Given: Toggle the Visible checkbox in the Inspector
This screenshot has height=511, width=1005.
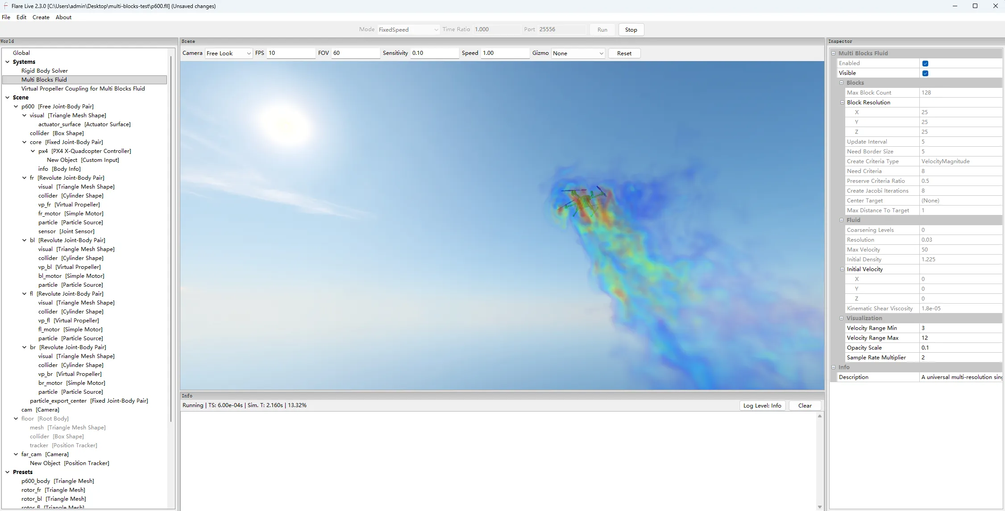Looking at the screenshot, I should (925, 73).
